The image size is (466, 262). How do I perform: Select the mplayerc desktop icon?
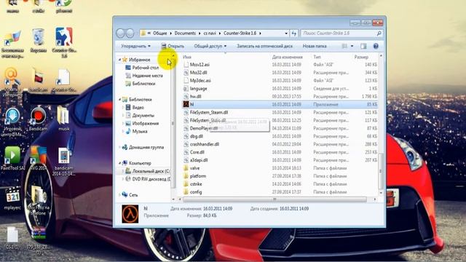tap(12, 198)
